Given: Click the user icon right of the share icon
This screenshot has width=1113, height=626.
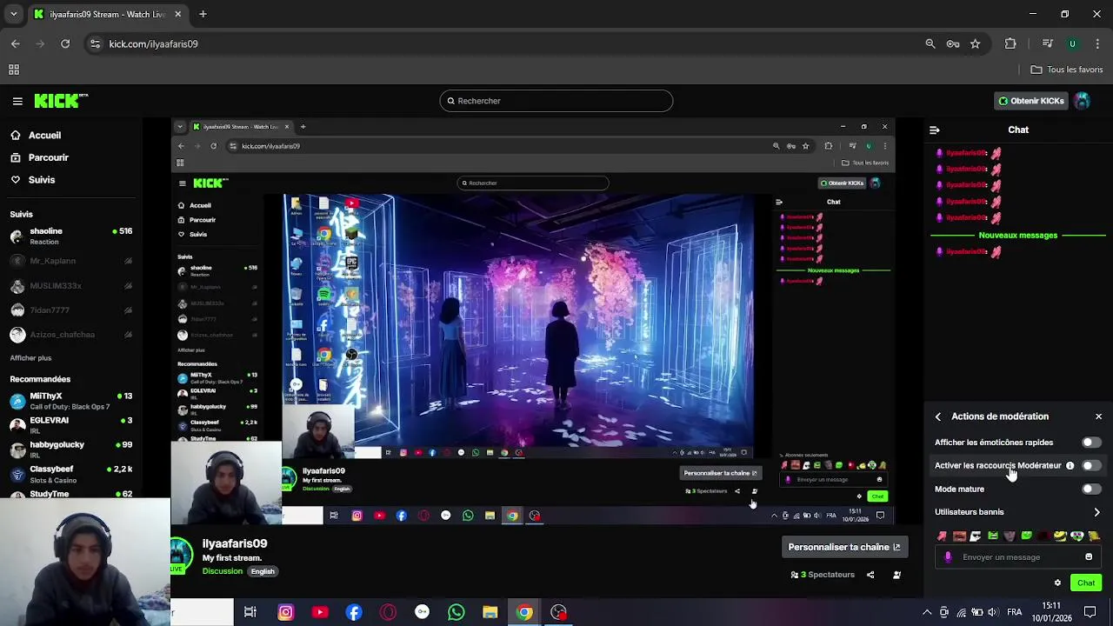Looking at the screenshot, I should click(896, 575).
